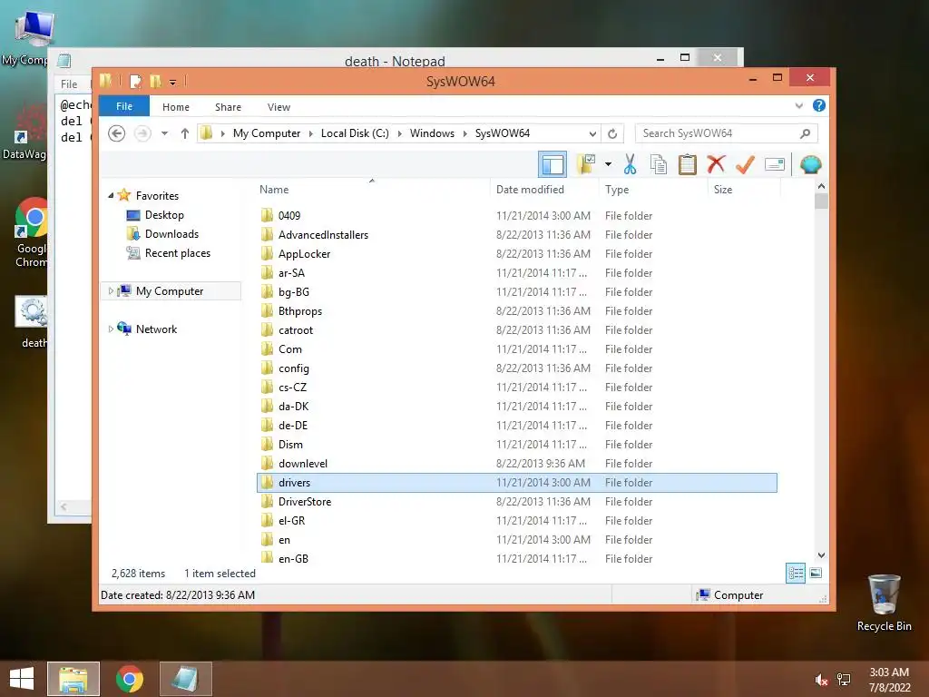Switch to large icons view button
Image resolution: width=929 pixels, height=697 pixels.
816,574
